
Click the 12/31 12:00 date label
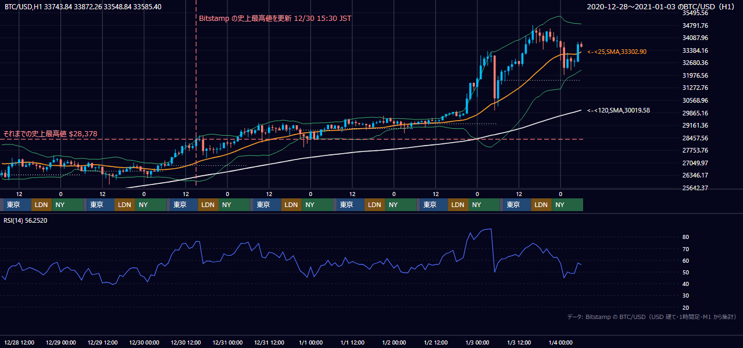(x=270, y=343)
